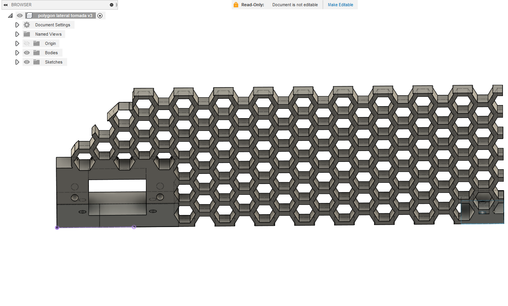Image resolution: width=508 pixels, height=306 pixels.
Task: Click the Bodies folder icon
Action: (x=36, y=53)
